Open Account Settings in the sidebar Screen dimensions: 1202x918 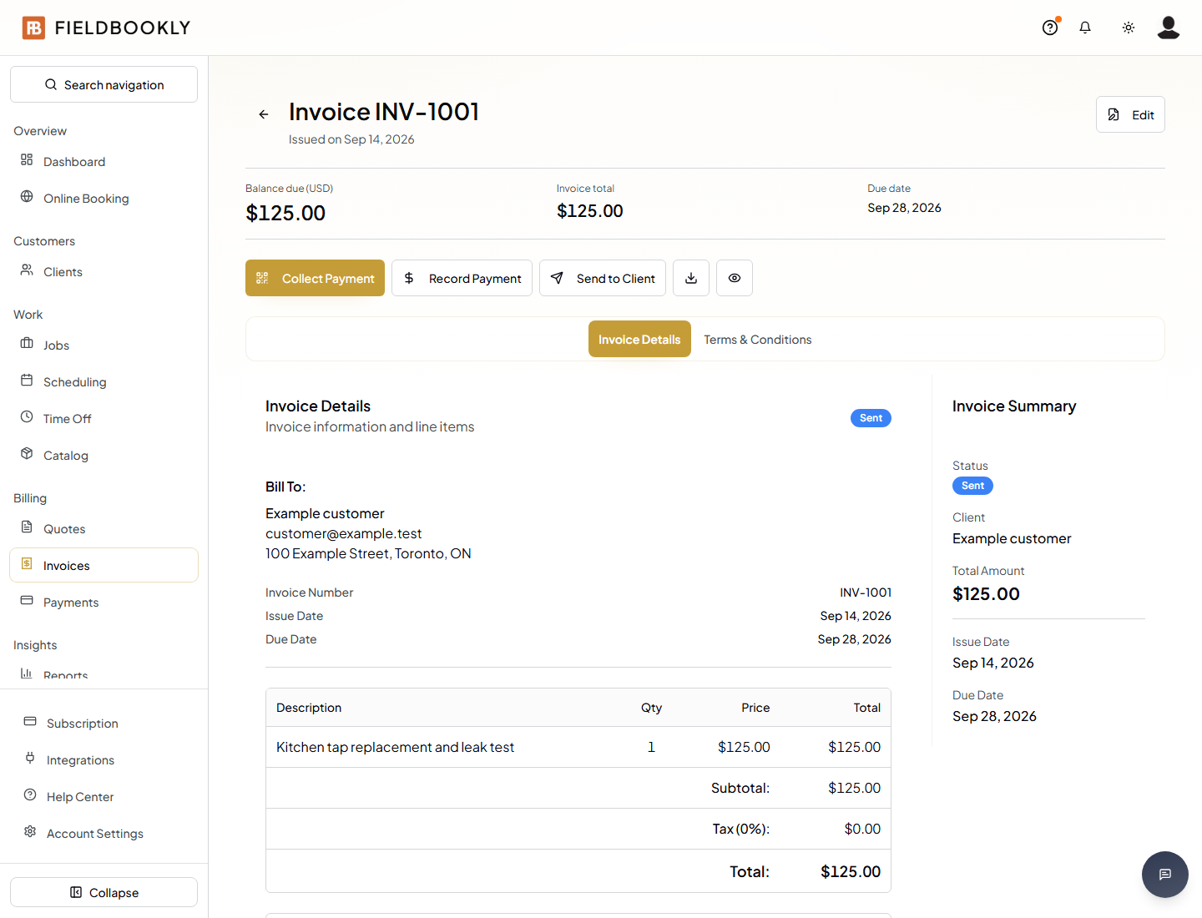click(x=104, y=833)
